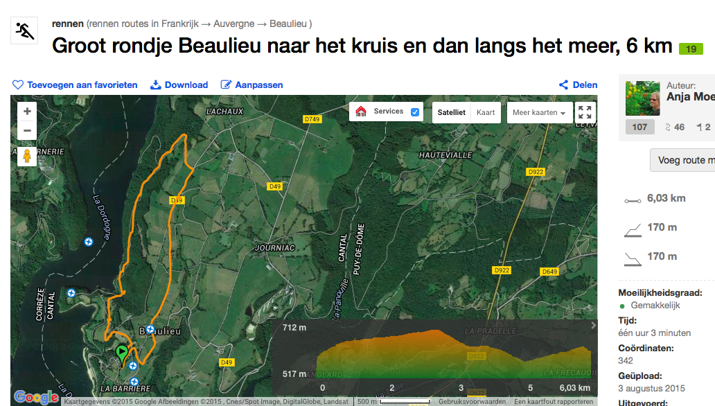715x406 pixels.
Task: Click the green 19 rating badge
Action: [x=690, y=49]
